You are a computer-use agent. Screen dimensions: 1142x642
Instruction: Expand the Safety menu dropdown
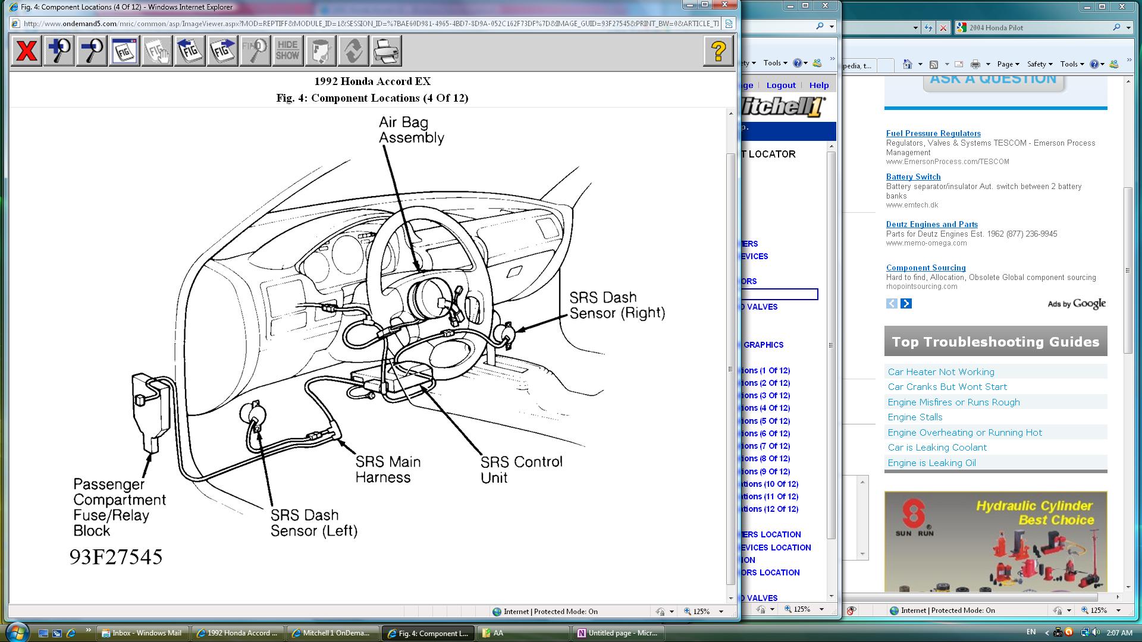point(1039,64)
